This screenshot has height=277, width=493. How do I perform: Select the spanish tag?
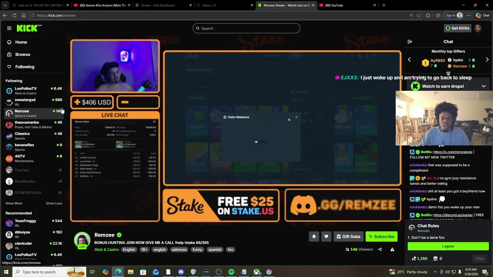click(215, 250)
